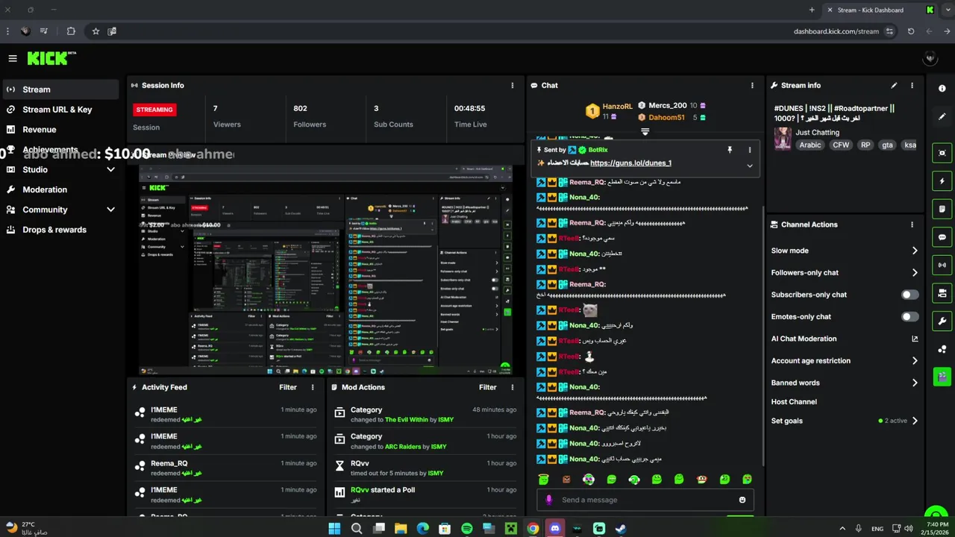Click the green clapperboard icon in right rail
955x537 pixels.
coord(942,377)
